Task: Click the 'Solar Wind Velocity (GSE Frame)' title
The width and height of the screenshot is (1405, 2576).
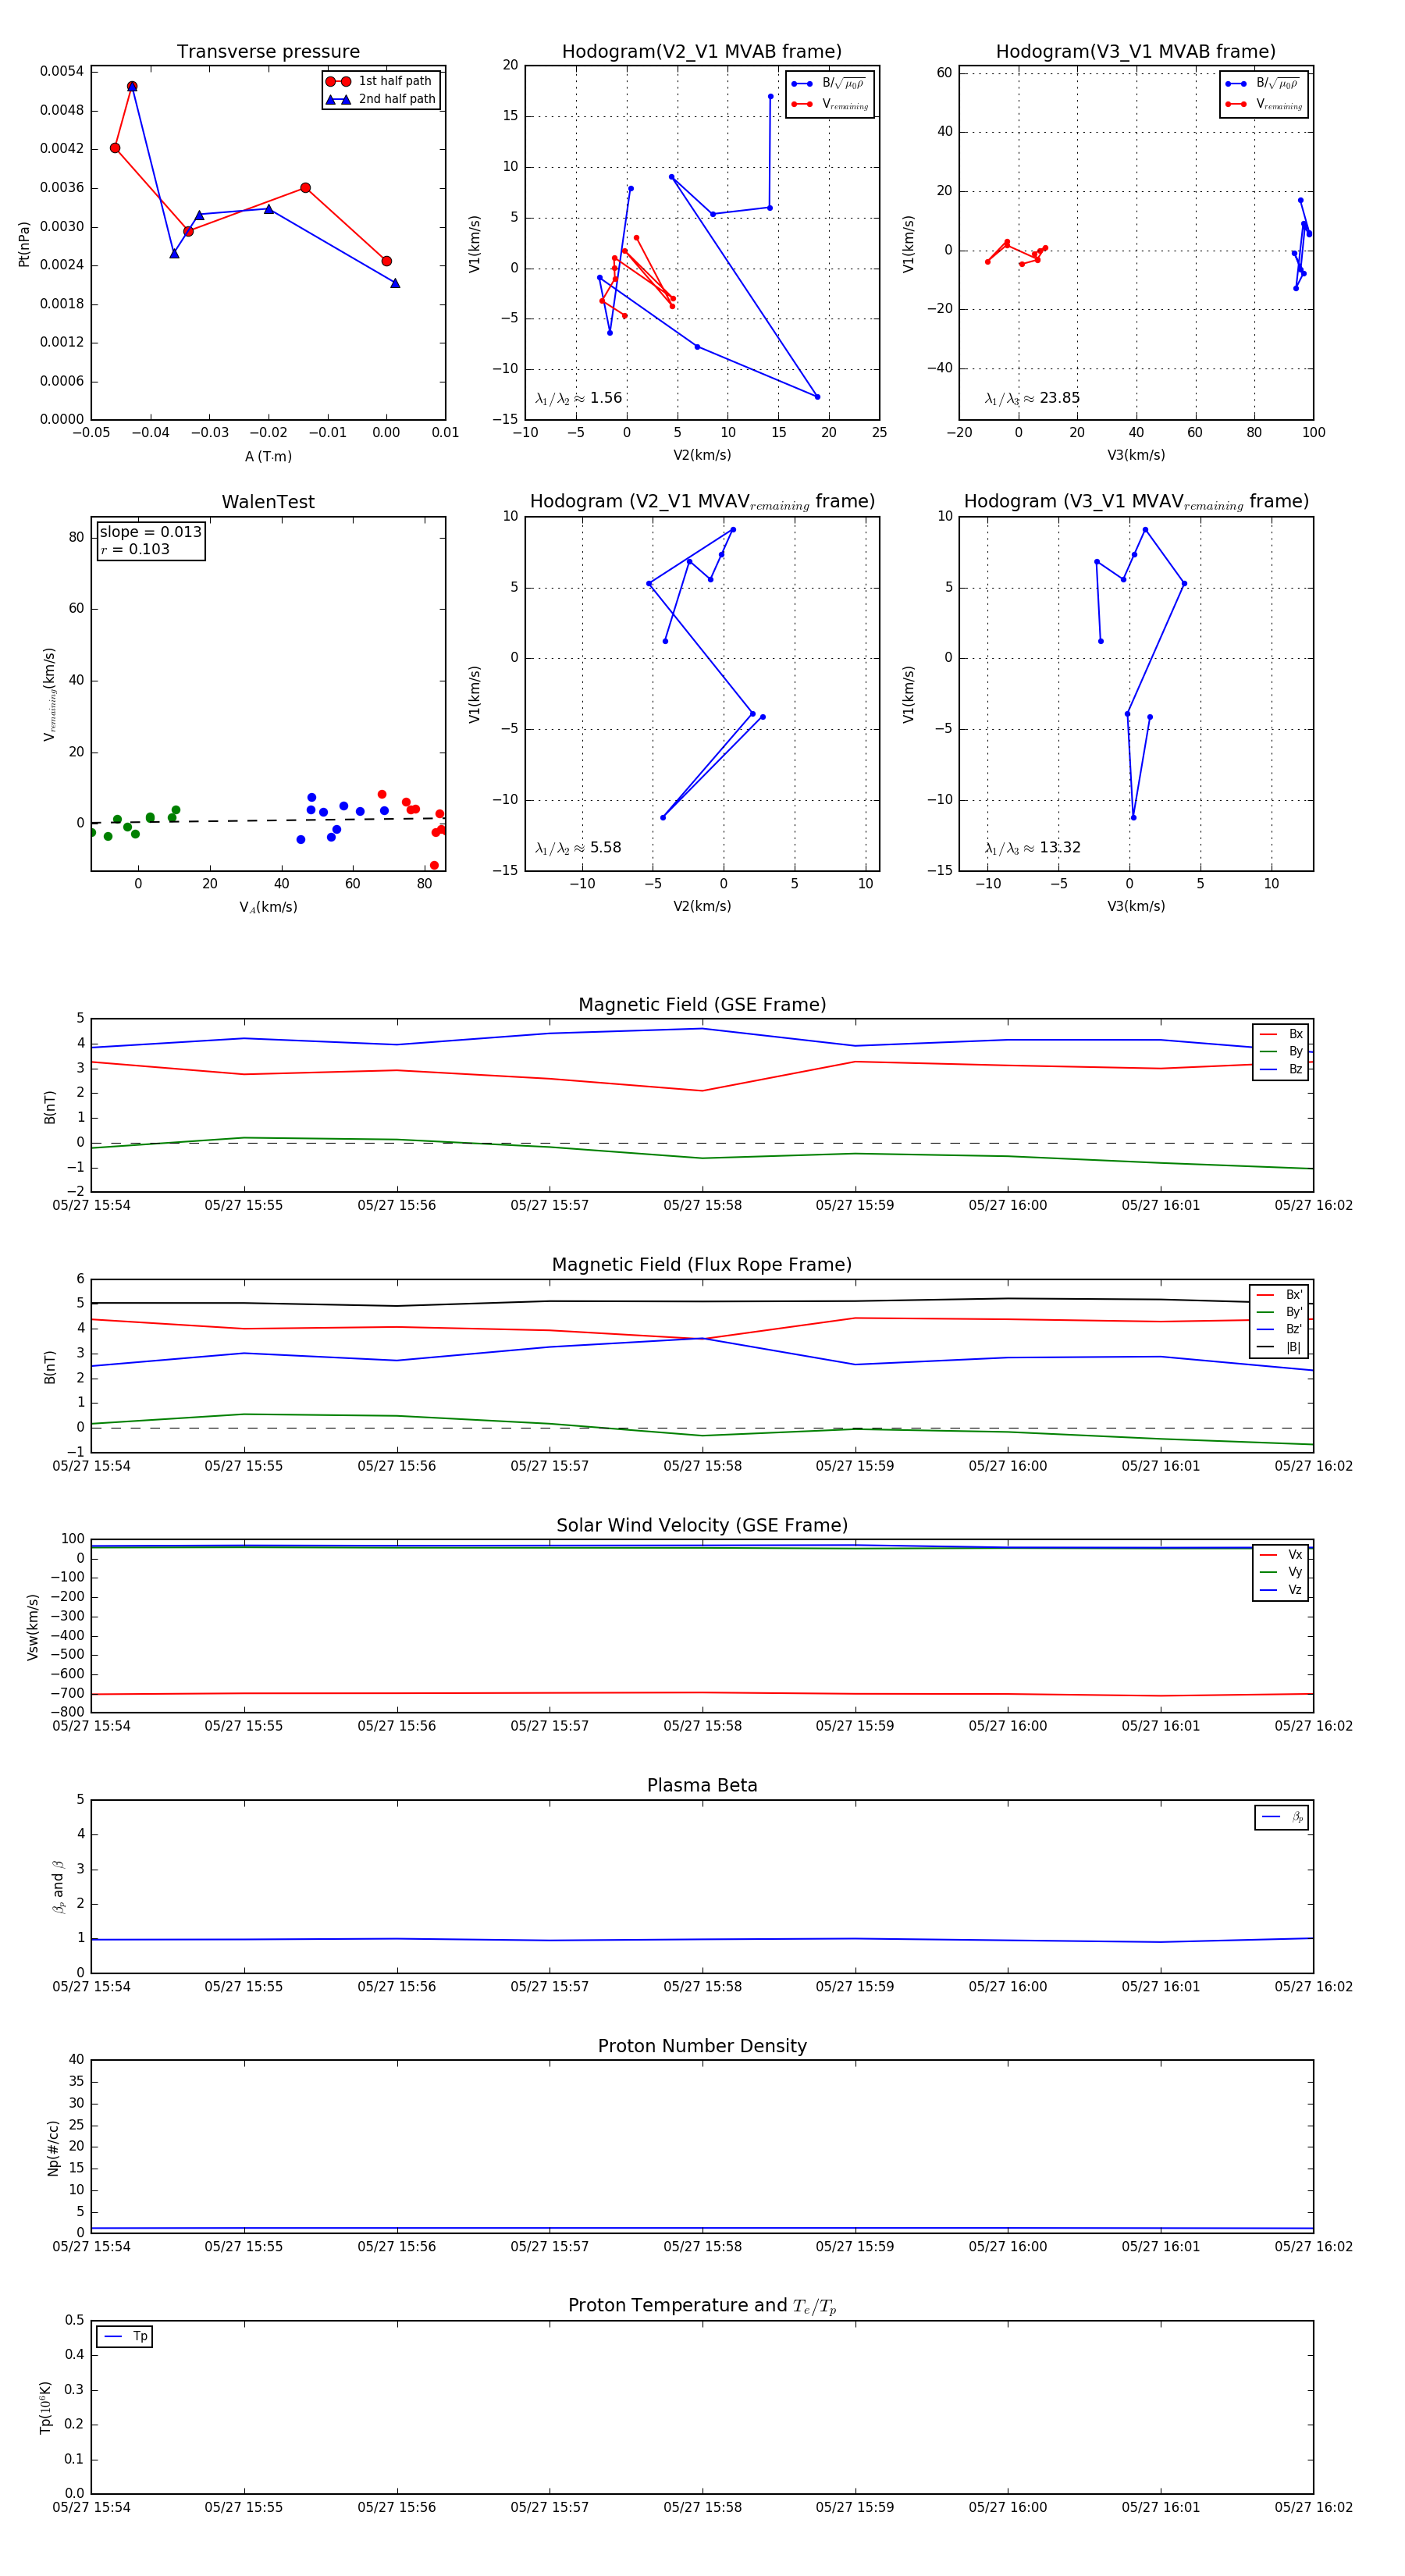Action: tap(702, 1526)
